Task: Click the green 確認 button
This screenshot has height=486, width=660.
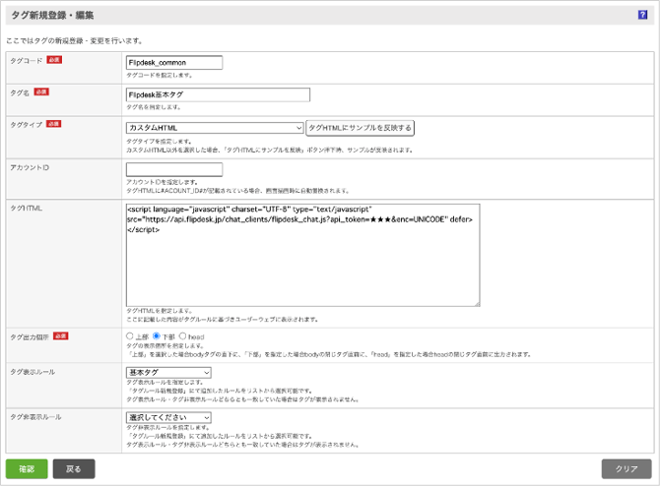Action: (27, 468)
